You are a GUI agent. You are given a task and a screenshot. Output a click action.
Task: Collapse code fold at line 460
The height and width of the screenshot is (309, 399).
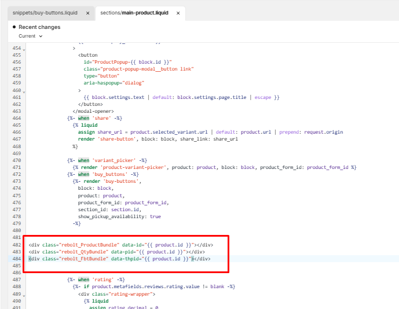(24, 92)
